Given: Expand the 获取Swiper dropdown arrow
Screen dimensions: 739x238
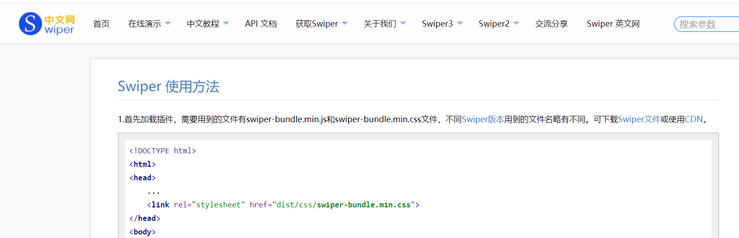Looking at the screenshot, I should click(344, 23).
